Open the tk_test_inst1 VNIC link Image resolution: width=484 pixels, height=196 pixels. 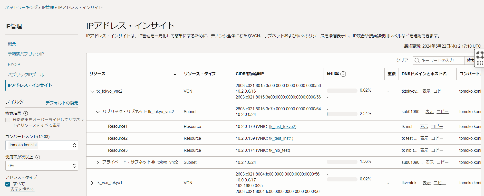tap(280, 138)
